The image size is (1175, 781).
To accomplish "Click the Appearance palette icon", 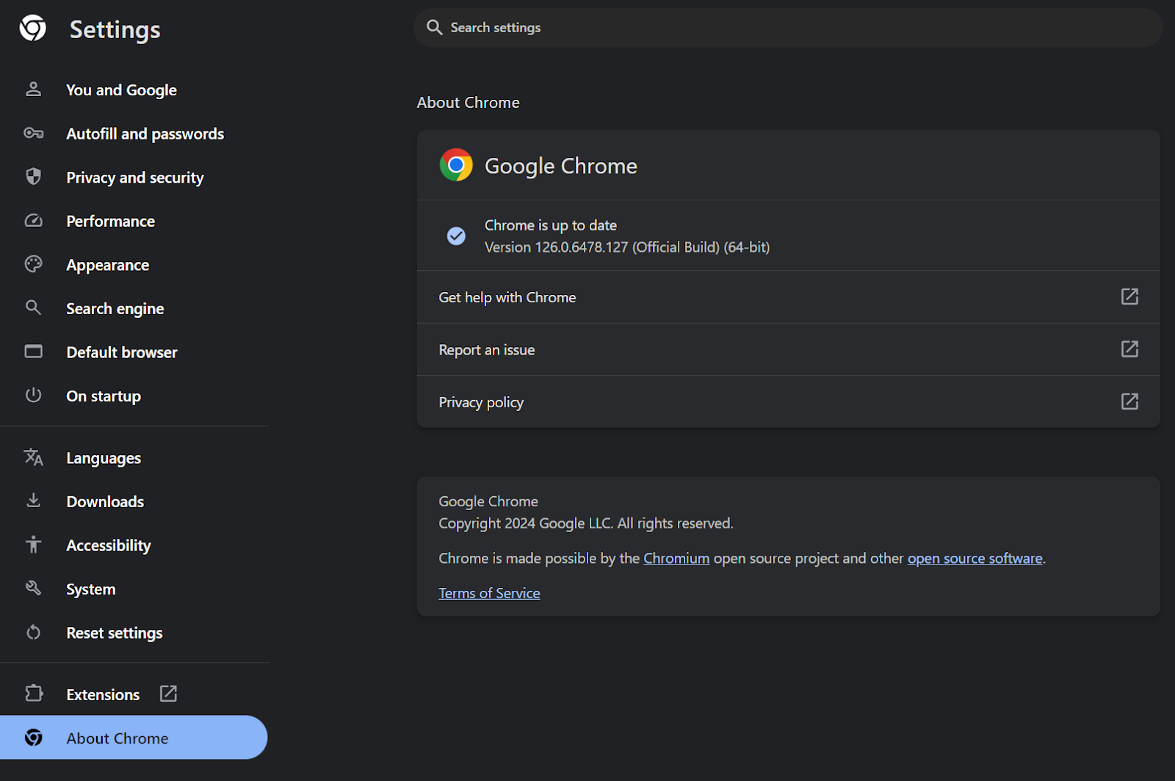I will coord(33,264).
